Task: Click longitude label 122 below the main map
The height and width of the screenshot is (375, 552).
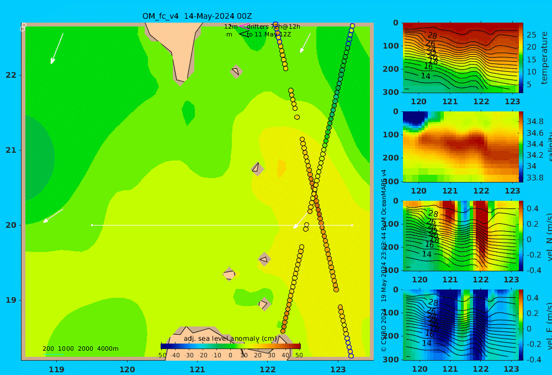Action: [268, 369]
